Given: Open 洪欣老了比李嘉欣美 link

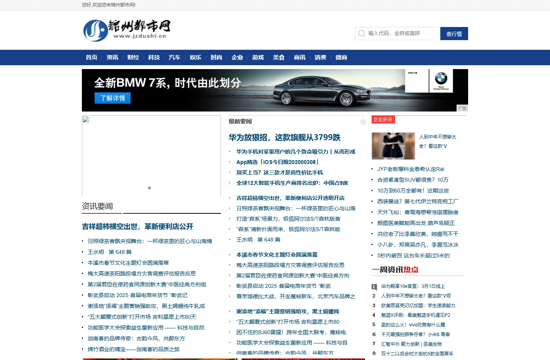Looking at the screenshot, I should [x=418, y=234].
